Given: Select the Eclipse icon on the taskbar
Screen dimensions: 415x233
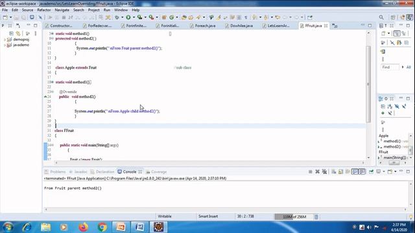Looking at the screenshot, I should point(158,227).
